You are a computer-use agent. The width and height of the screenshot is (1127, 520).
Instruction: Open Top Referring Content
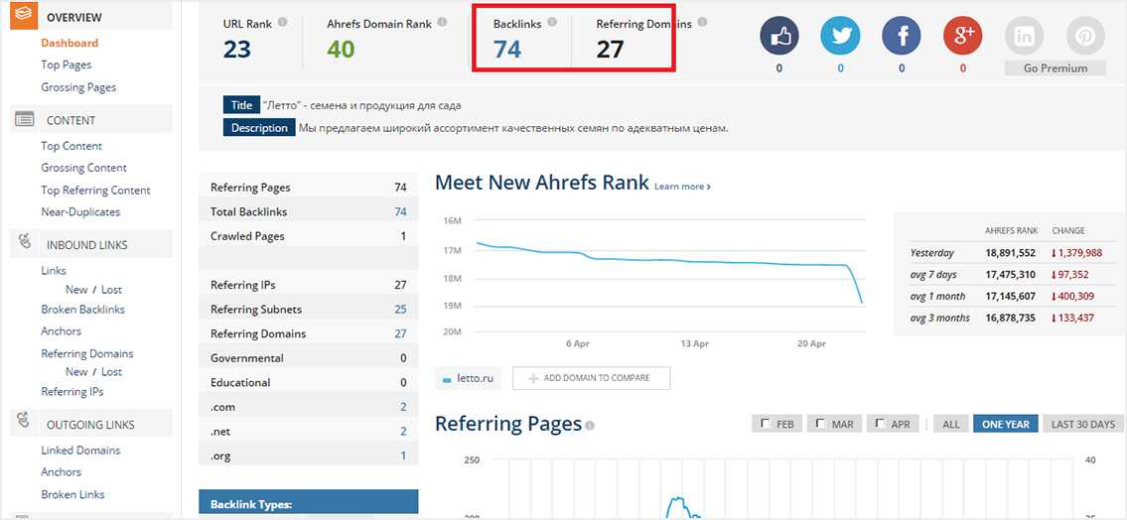(95, 191)
